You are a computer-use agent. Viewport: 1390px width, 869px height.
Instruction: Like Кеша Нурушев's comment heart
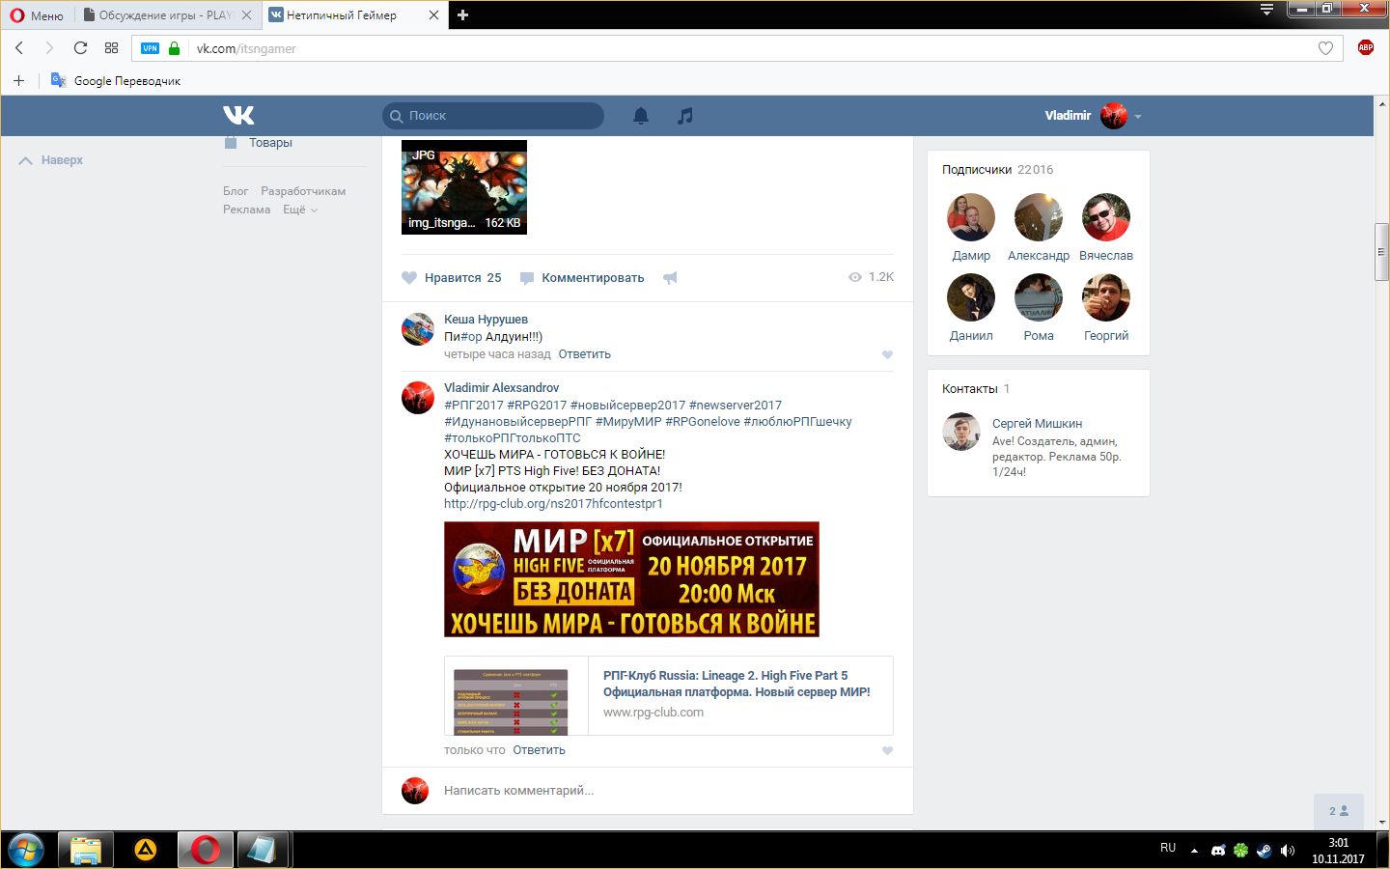[887, 354]
